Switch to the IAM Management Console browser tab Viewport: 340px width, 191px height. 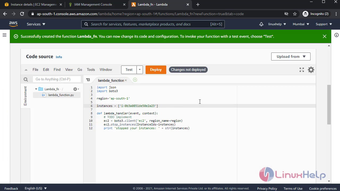click(93, 5)
